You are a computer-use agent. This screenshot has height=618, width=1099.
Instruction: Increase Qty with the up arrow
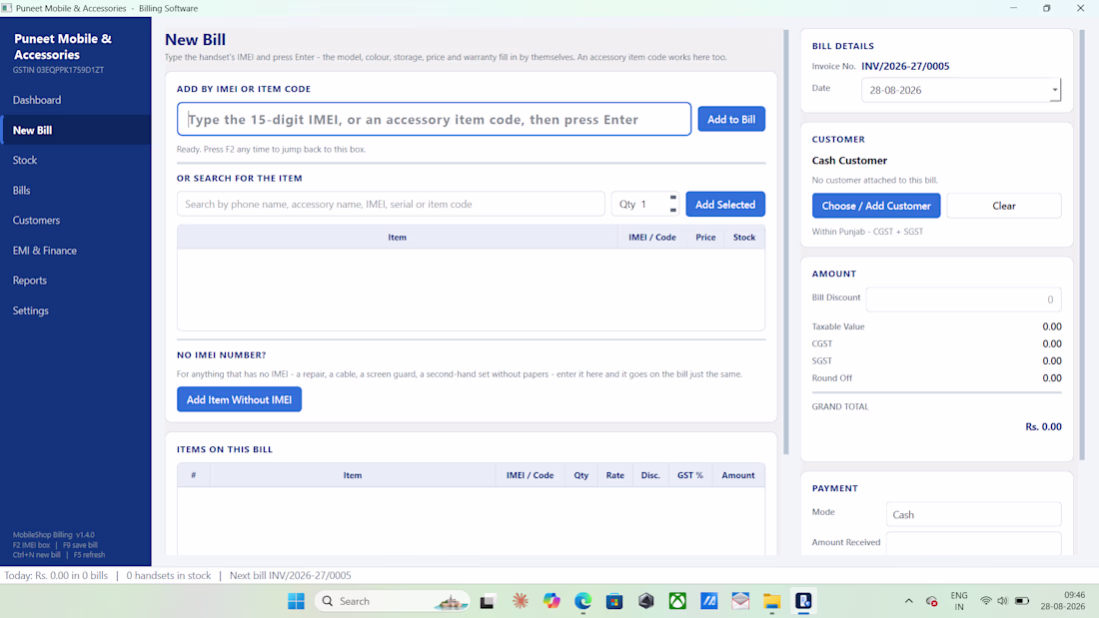click(672, 198)
